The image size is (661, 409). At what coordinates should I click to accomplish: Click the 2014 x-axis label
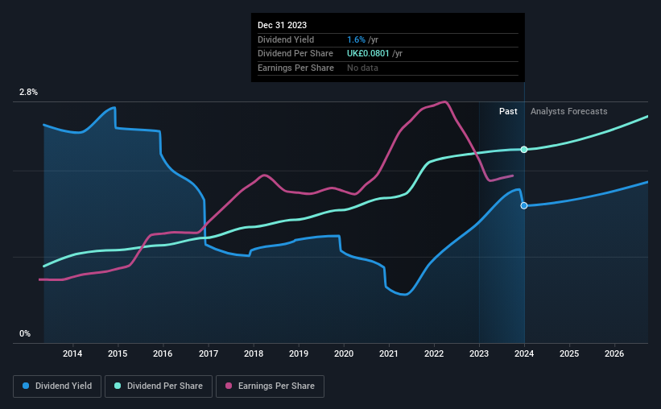pyautogui.click(x=72, y=353)
